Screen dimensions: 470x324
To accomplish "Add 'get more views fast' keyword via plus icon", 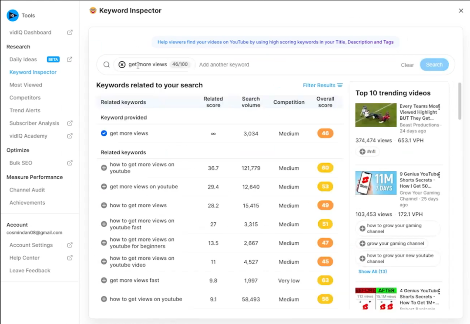I will click(104, 281).
